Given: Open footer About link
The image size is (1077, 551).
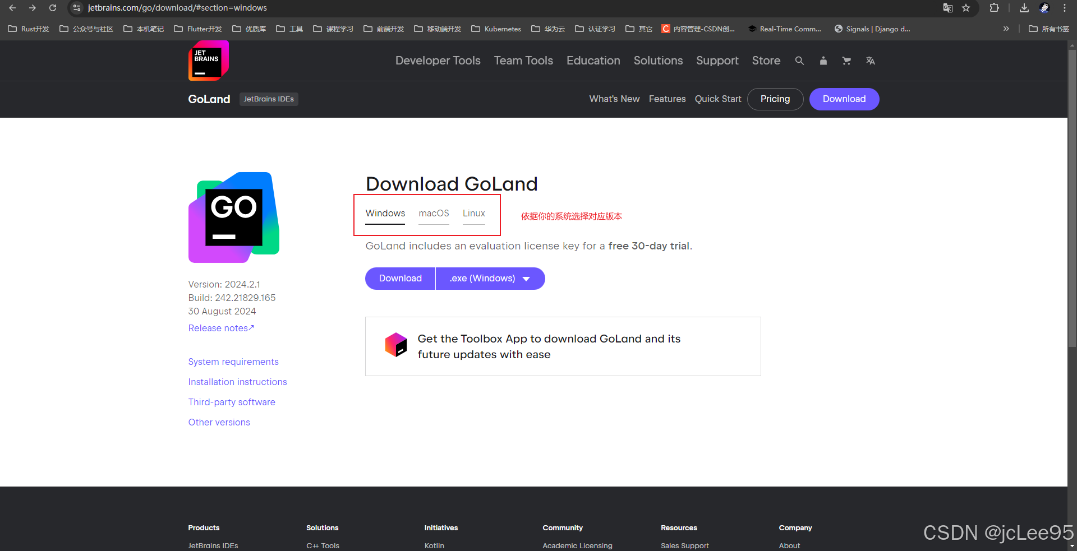Looking at the screenshot, I should pyautogui.click(x=789, y=545).
